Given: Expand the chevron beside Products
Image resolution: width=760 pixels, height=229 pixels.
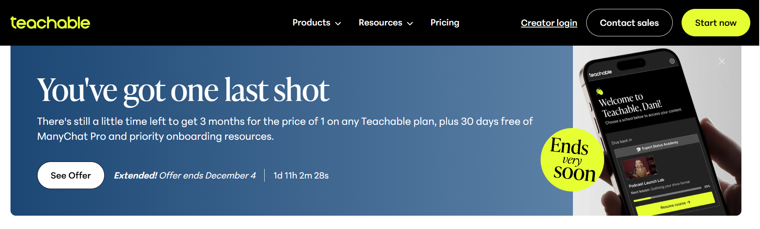Looking at the screenshot, I should [338, 23].
